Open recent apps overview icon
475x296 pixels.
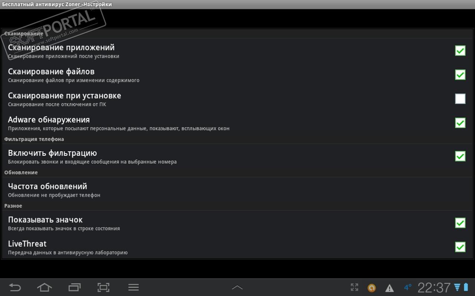[x=75, y=287]
